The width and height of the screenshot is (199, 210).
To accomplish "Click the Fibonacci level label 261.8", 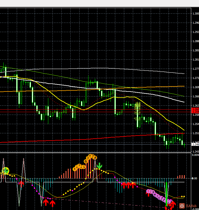I will pyautogui.click(x=137, y=113).
